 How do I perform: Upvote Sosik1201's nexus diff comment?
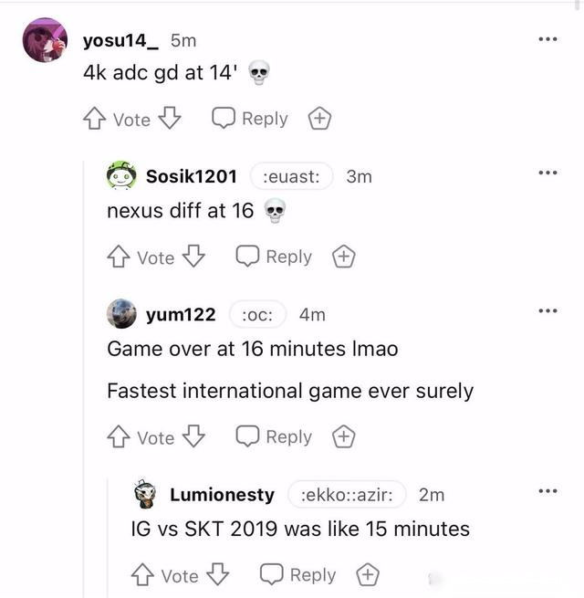click(118, 257)
